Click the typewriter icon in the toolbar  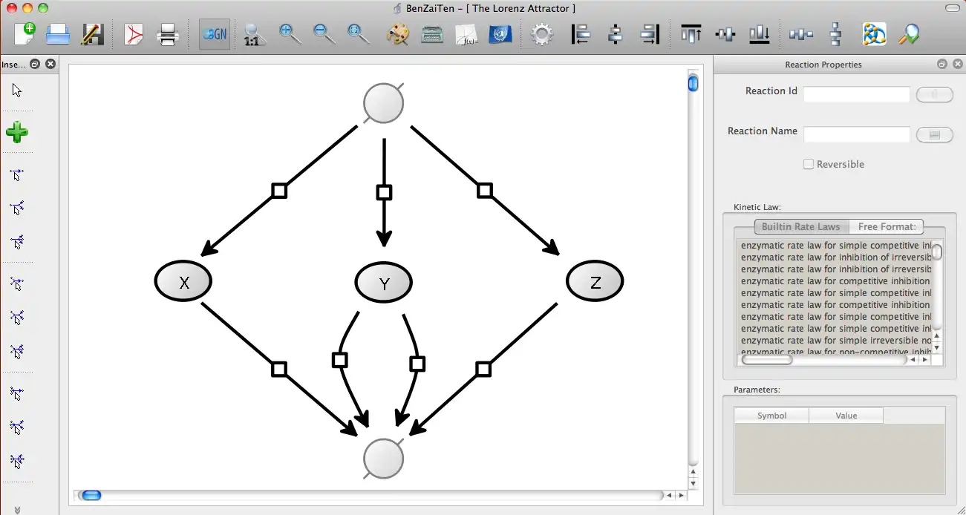click(432, 35)
